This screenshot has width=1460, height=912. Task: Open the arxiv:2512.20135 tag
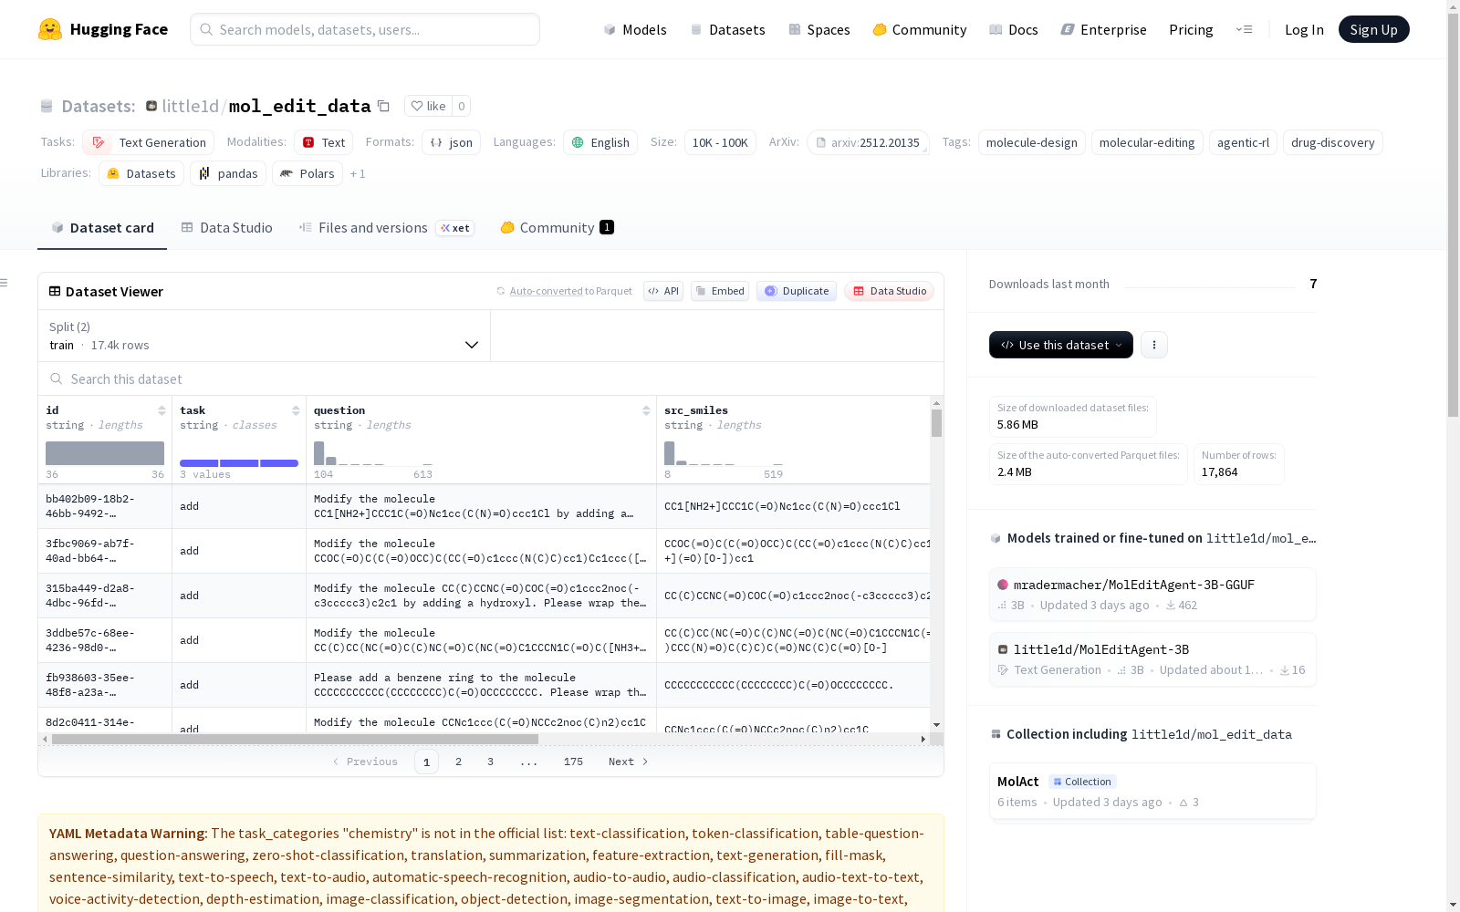click(x=868, y=142)
